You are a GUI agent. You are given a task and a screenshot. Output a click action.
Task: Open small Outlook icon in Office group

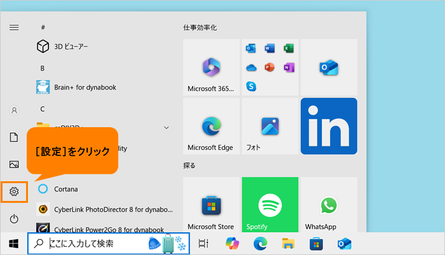coord(251,48)
